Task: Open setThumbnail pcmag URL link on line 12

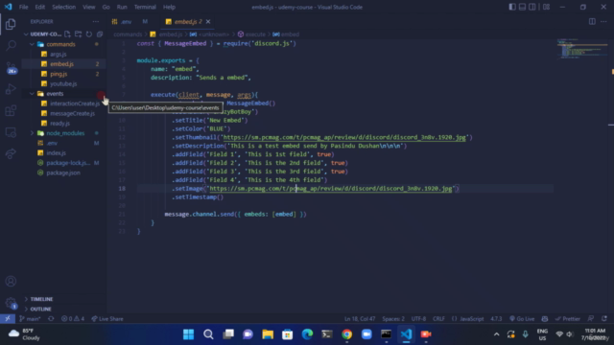Action: coord(344,137)
